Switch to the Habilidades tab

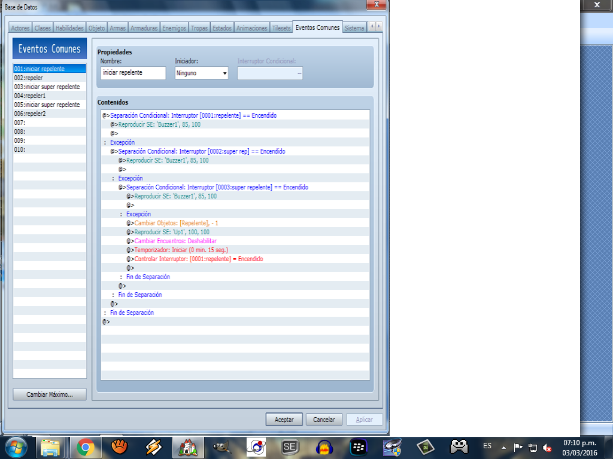[69, 28]
